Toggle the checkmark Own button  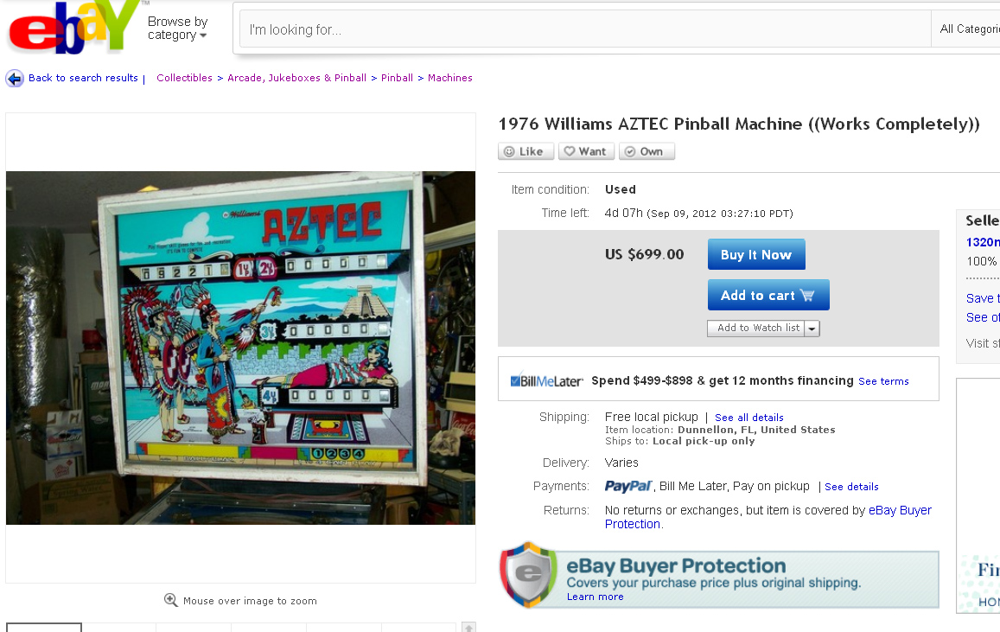pos(646,152)
